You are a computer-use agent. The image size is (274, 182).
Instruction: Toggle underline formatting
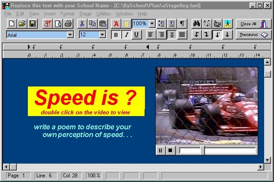click(136, 35)
